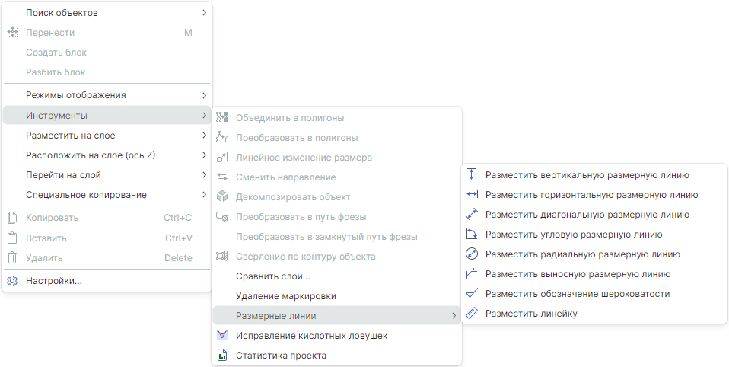Choose Разместить обозначение шероховатости
Image resolution: width=729 pixels, height=367 pixels.
point(594,293)
